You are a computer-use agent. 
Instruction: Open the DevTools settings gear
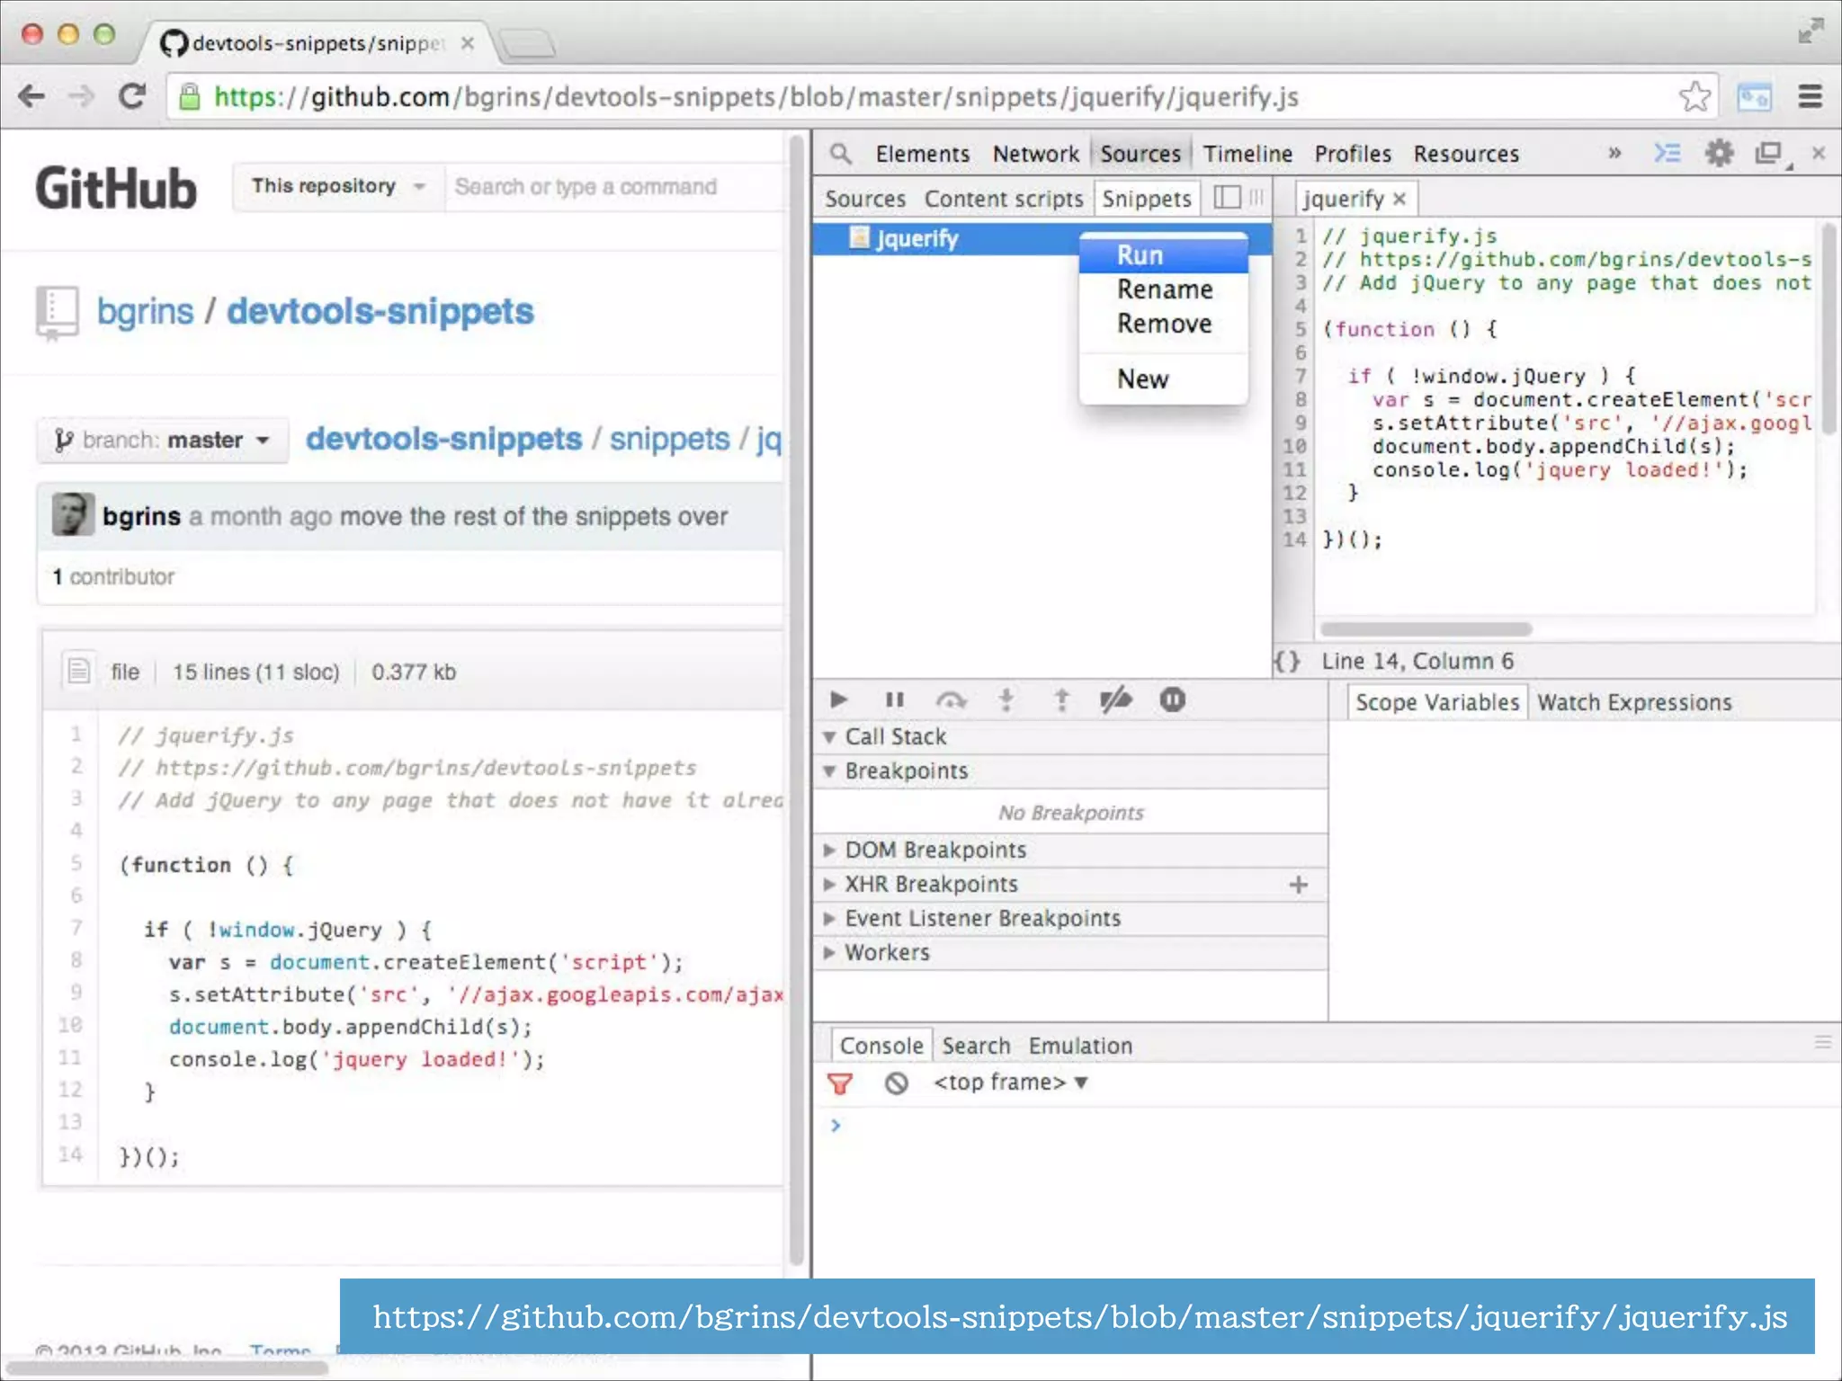(1719, 154)
